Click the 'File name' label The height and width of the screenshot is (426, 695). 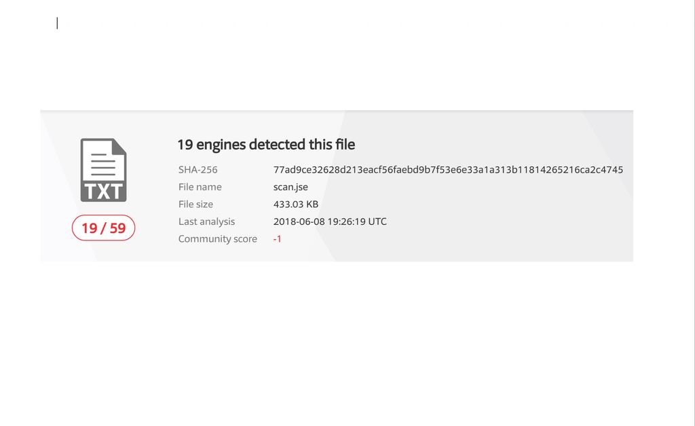tap(200, 187)
